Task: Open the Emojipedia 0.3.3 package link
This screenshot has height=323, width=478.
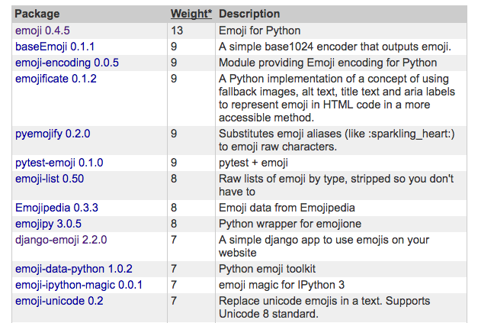Action: tap(56, 208)
